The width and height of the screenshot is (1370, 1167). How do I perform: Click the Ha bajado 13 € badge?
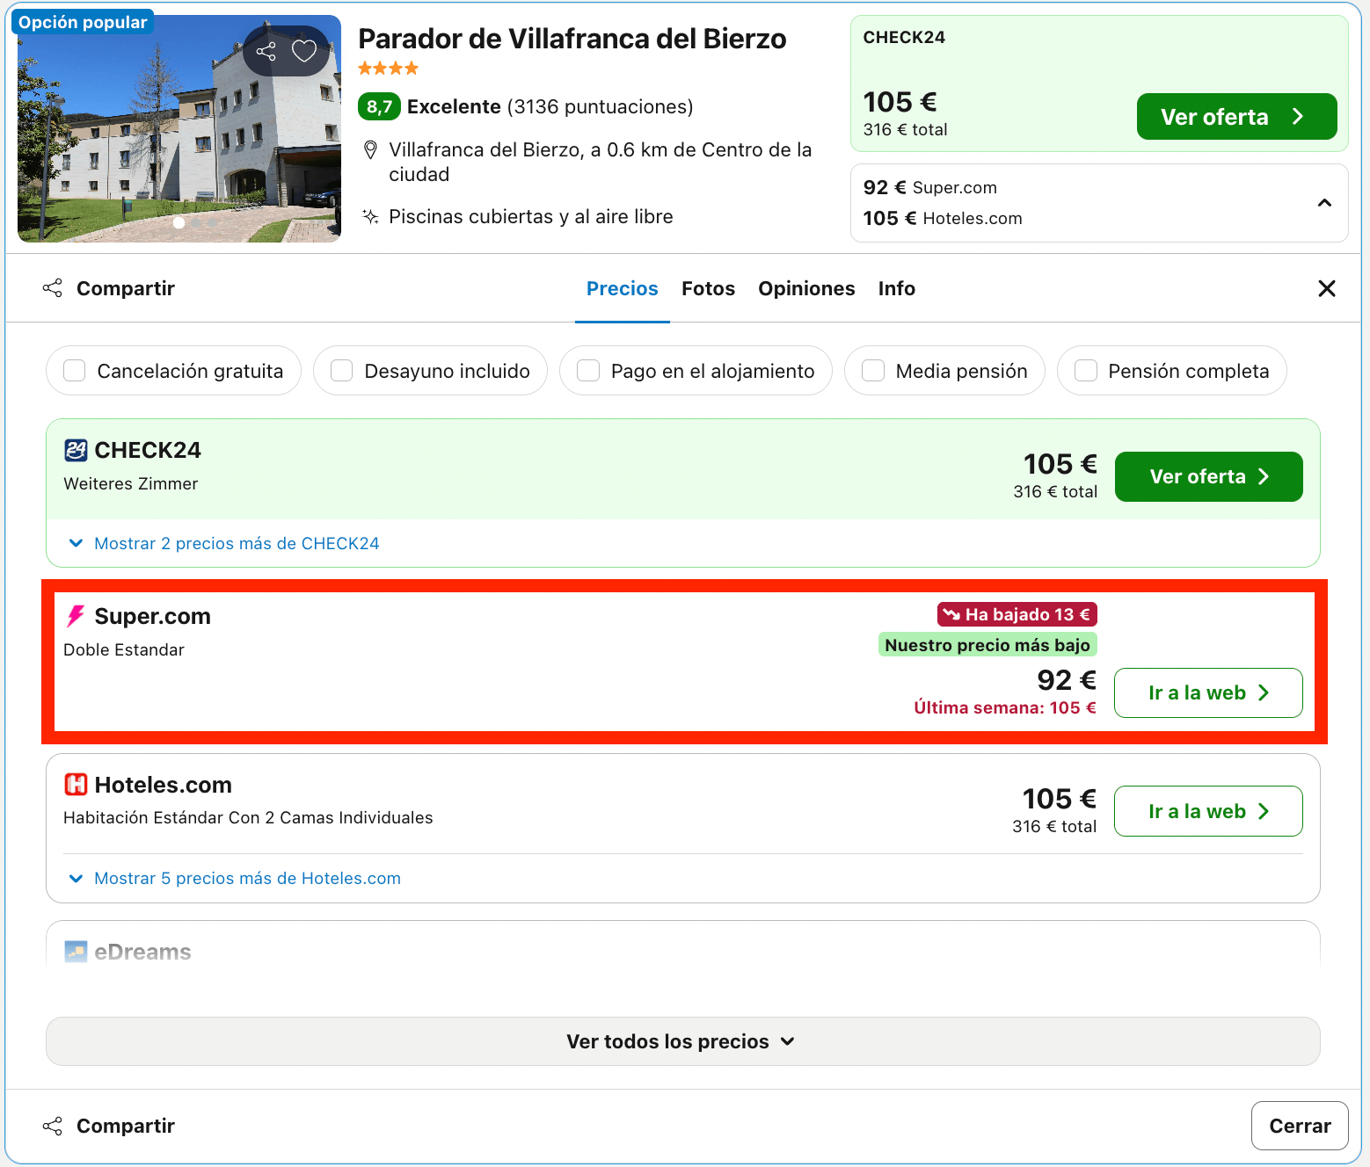coord(1017,614)
